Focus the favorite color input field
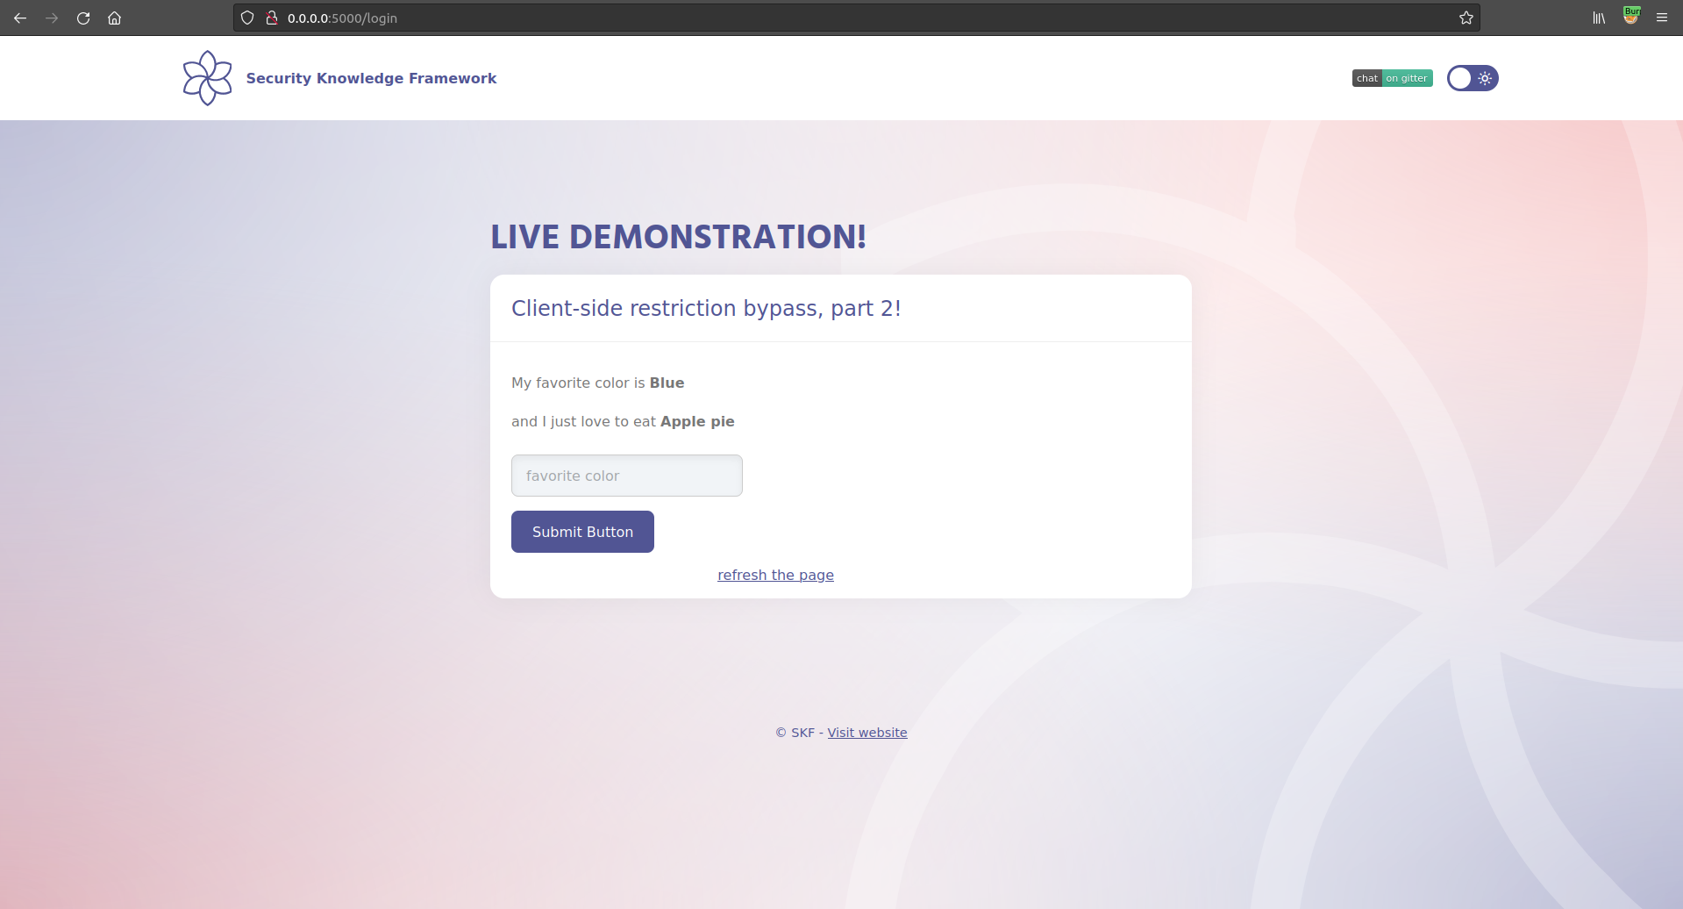 (627, 476)
